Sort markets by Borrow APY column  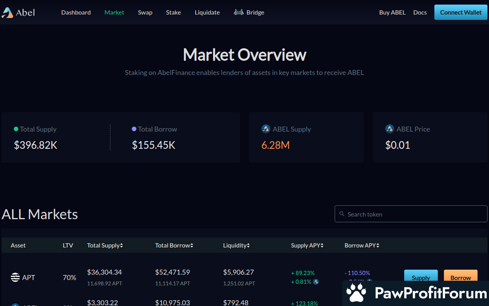(361, 246)
